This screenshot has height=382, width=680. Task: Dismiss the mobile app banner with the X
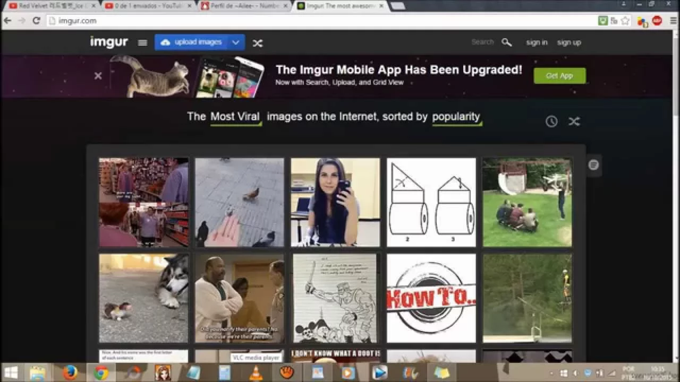click(98, 76)
